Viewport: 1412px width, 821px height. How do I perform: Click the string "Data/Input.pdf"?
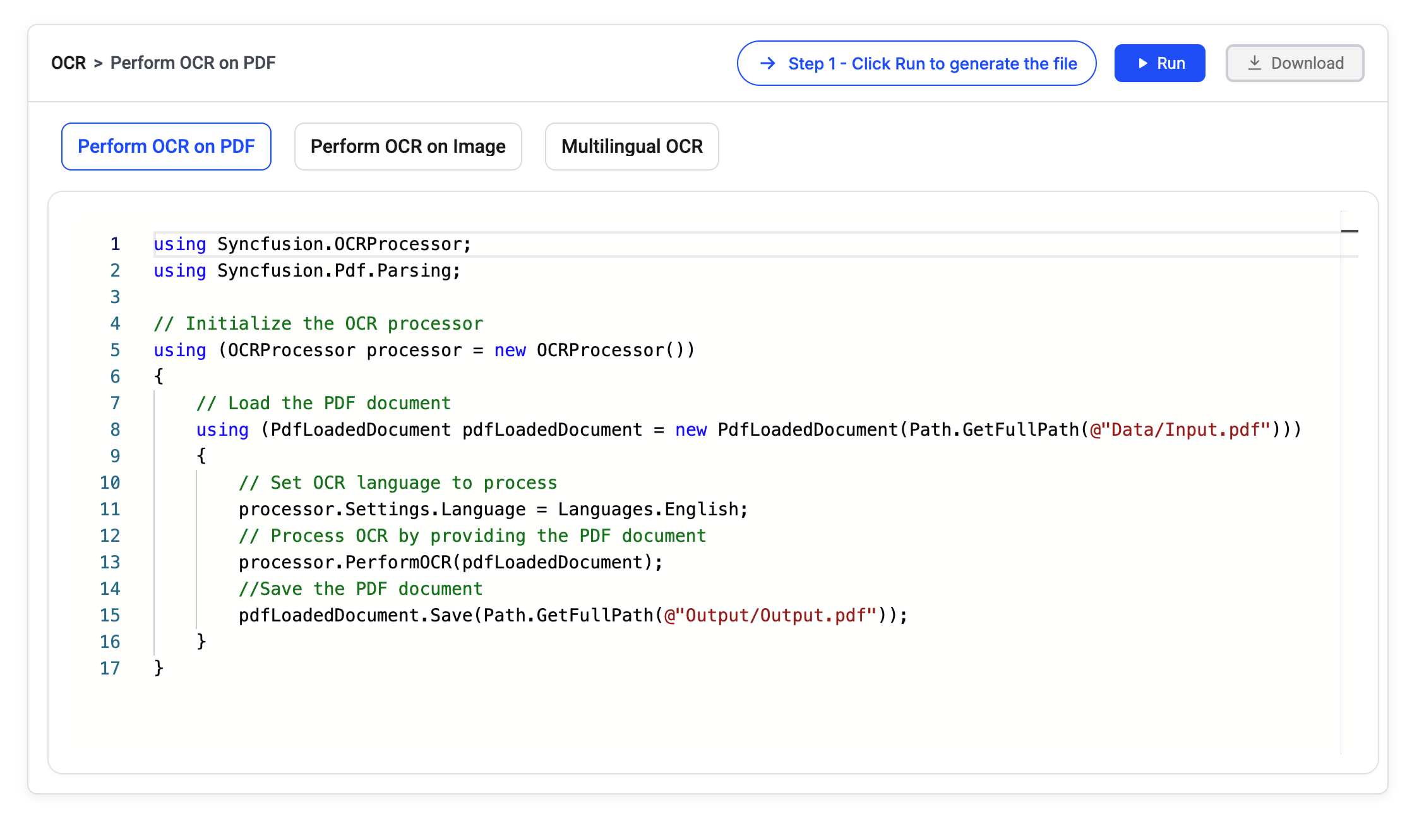point(1185,429)
